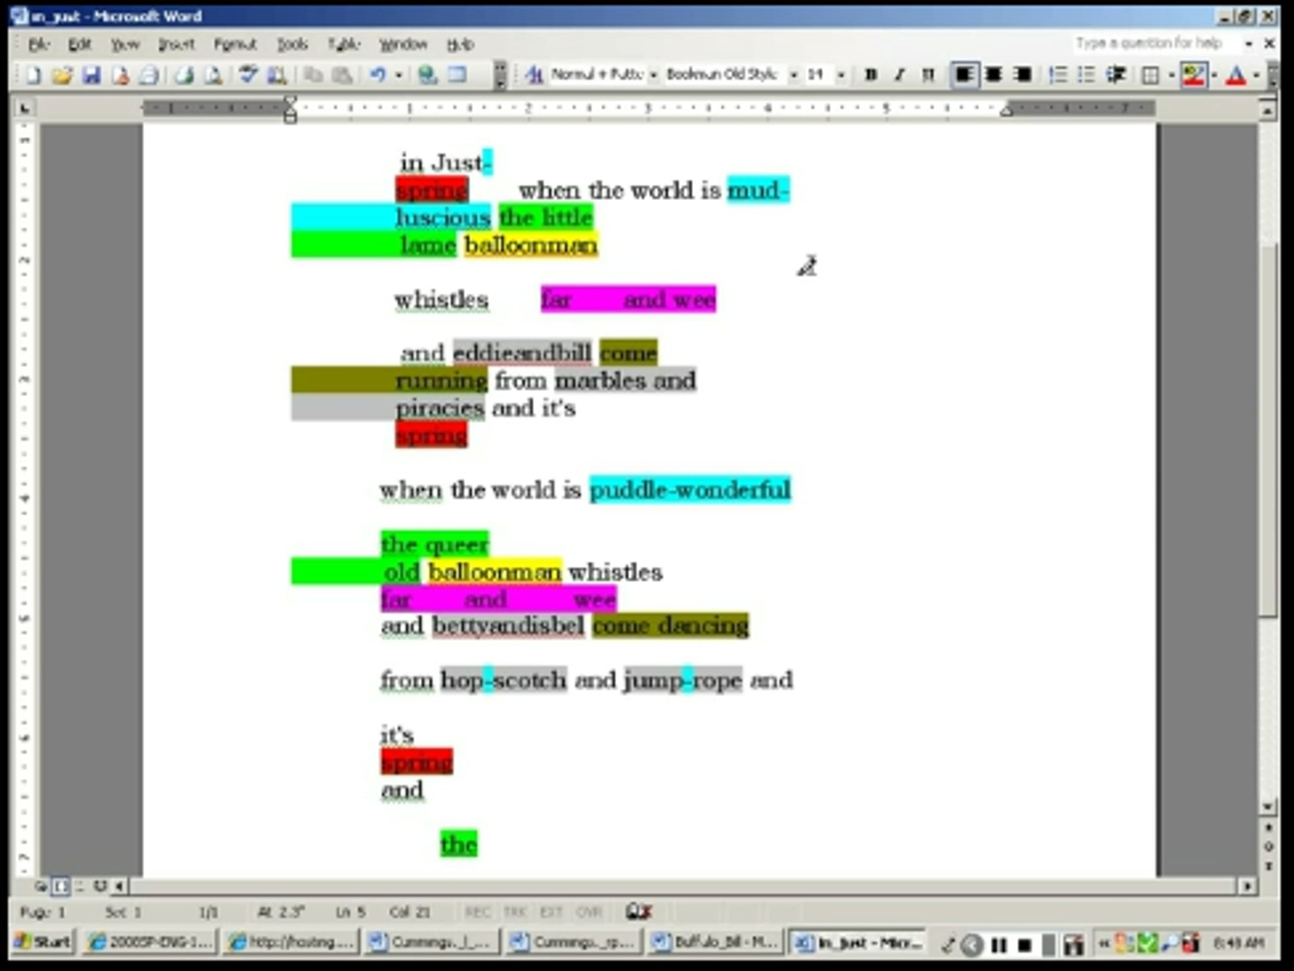1294x971 pixels.
Task: Toggle EXT extend selection in the status bar
Action: (x=551, y=912)
